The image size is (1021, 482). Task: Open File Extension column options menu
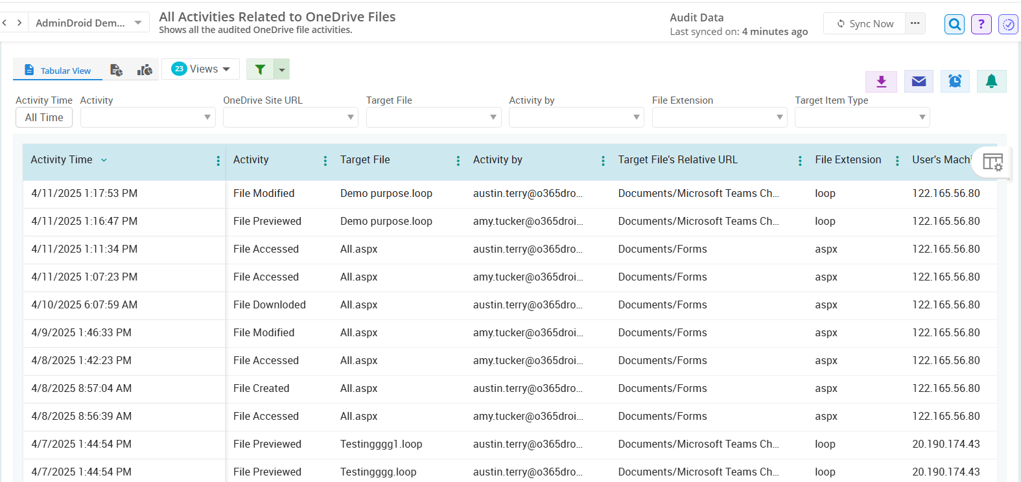click(x=897, y=161)
